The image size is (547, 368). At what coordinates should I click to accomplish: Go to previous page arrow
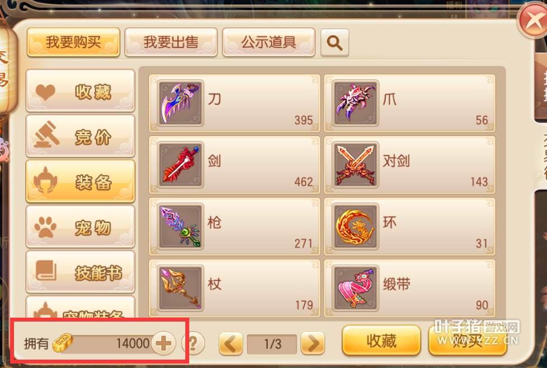(x=231, y=343)
